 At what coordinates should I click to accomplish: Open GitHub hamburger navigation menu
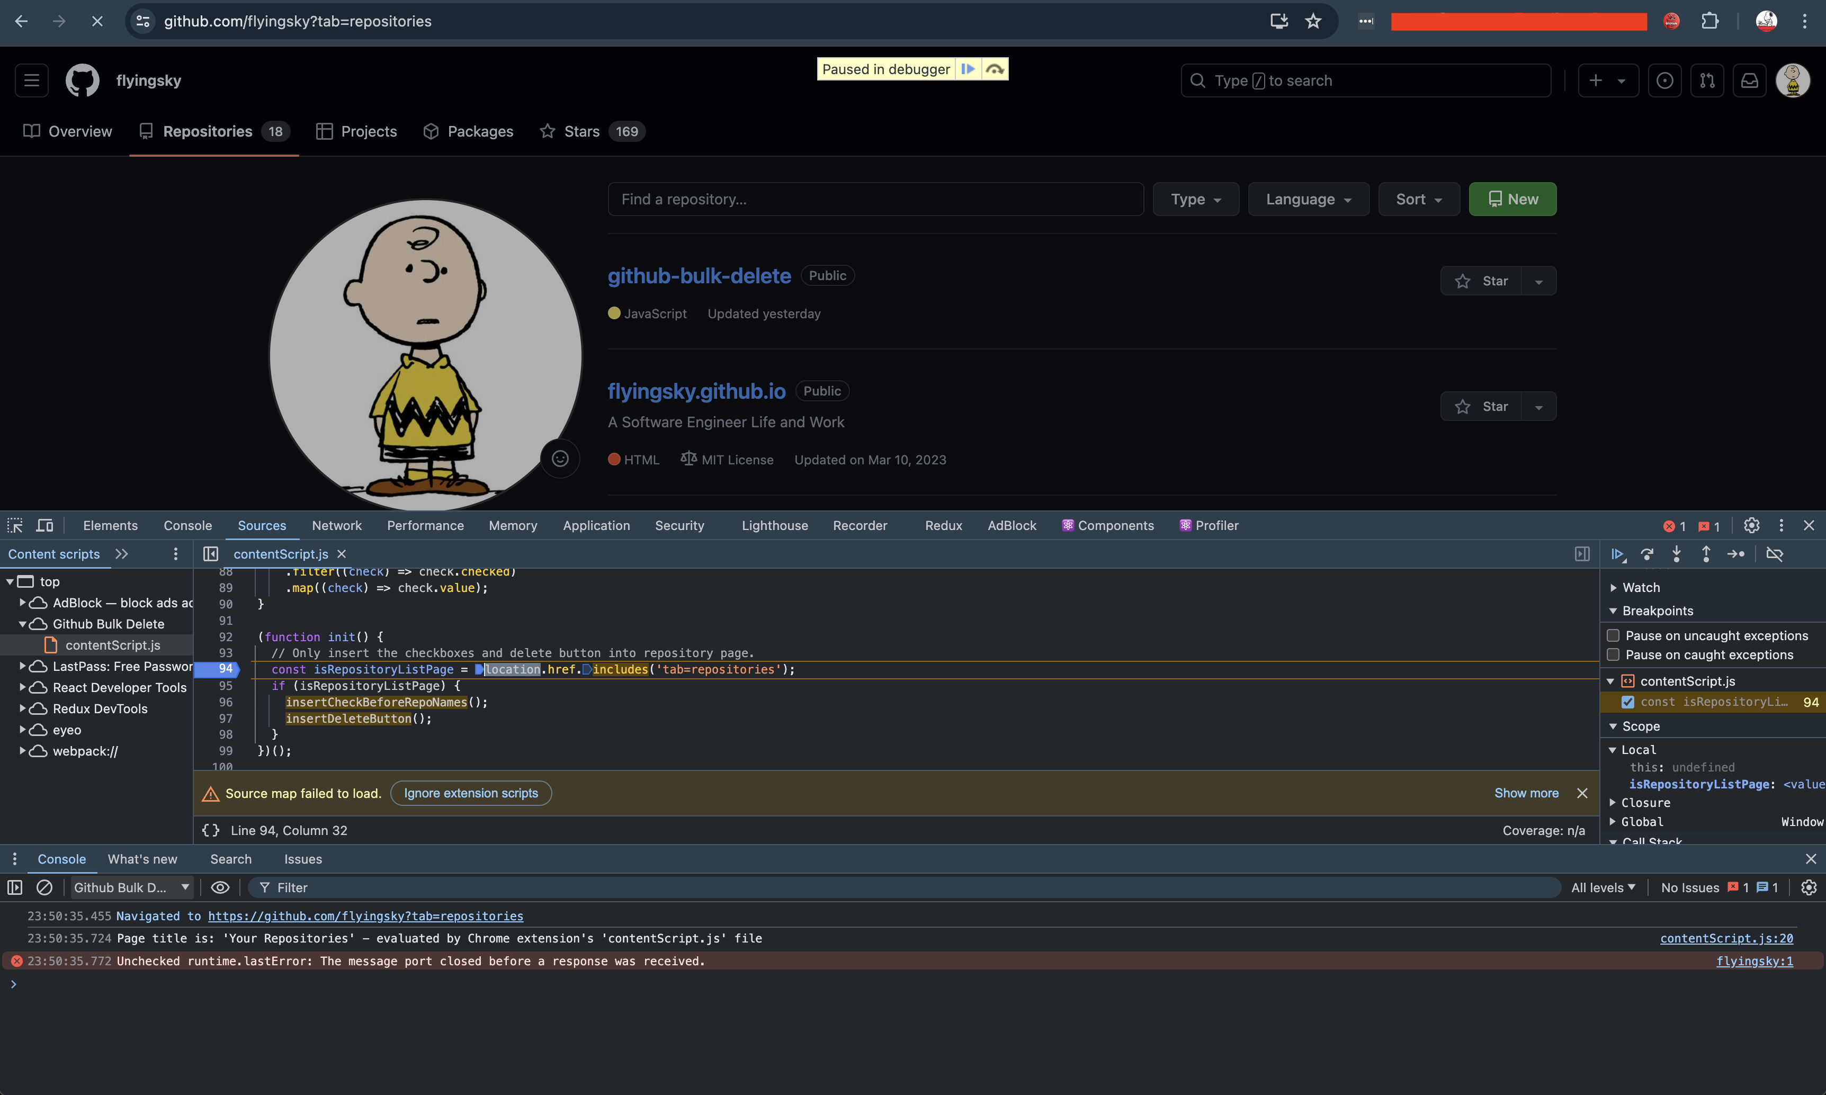tap(32, 80)
